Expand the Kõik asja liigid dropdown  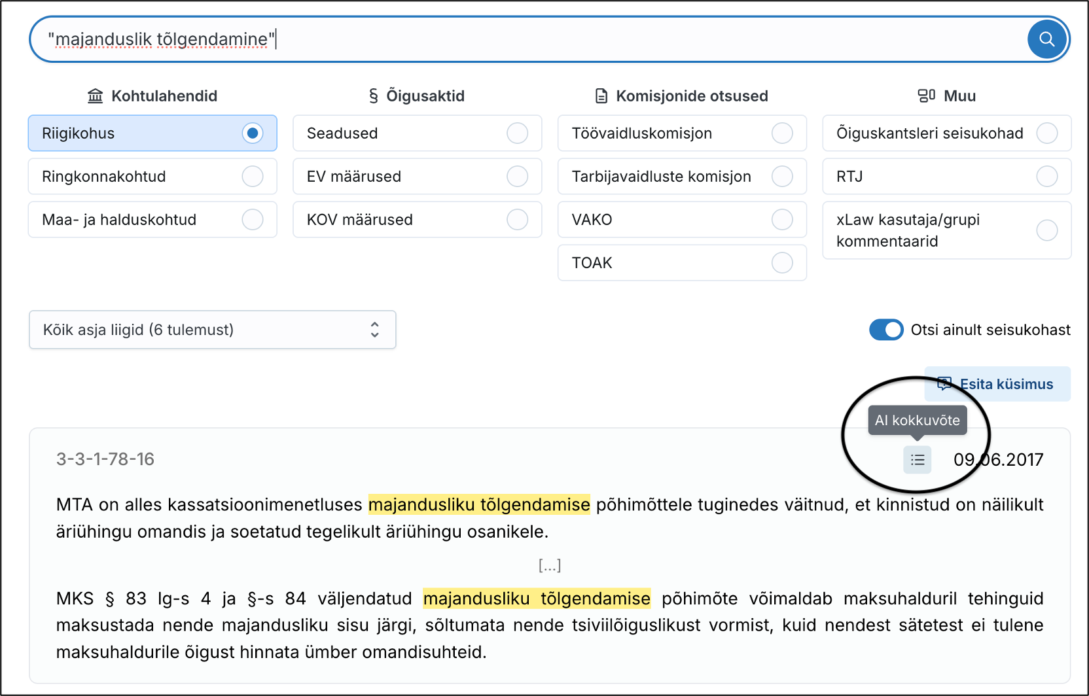click(212, 330)
